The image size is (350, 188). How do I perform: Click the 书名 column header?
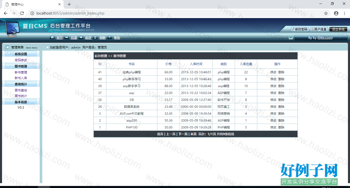[132, 64]
